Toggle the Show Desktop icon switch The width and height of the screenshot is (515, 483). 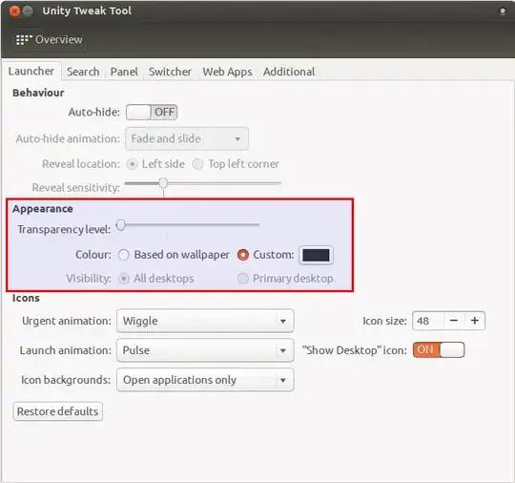click(439, 349)
